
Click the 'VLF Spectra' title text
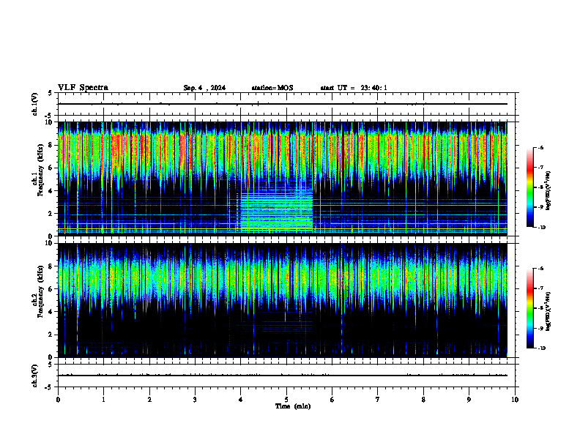[x=83, y=88]
